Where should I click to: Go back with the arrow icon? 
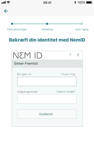[6, 11]
